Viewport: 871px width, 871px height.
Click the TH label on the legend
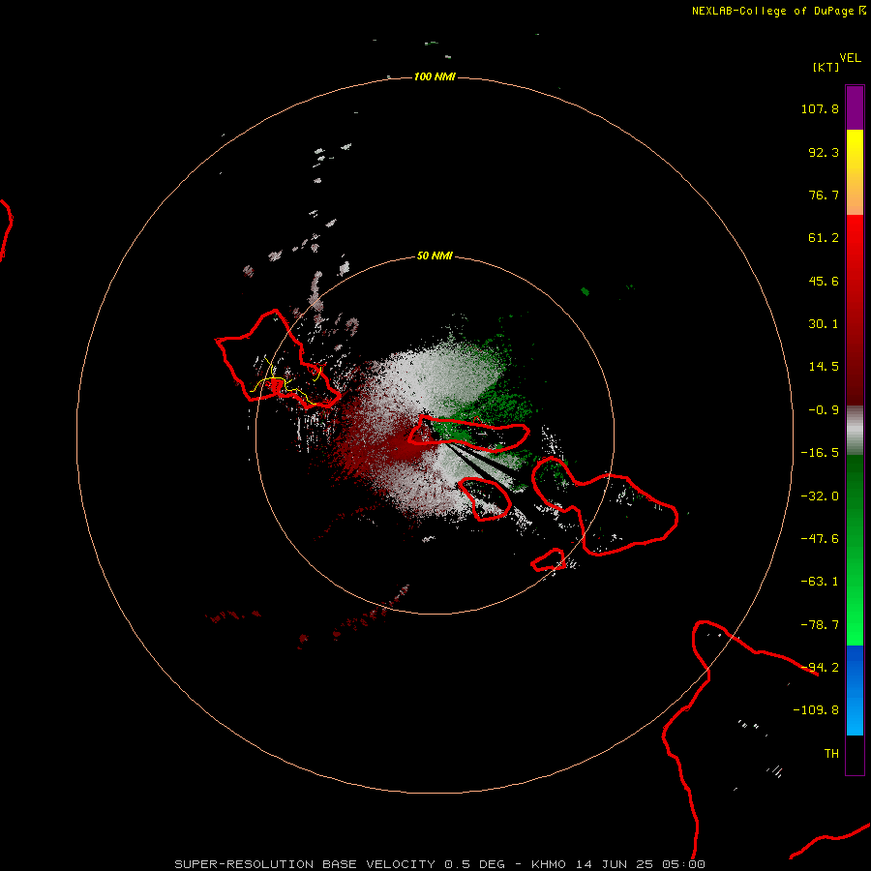(831, 754)
